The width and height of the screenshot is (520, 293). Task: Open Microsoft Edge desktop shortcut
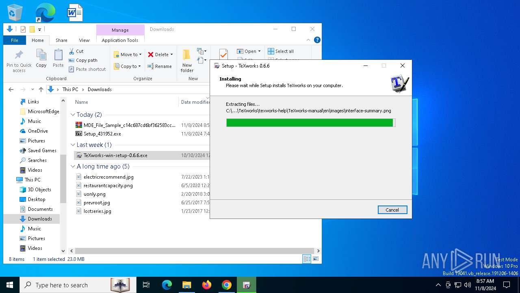pyautogui.click(x=45, y=13)
